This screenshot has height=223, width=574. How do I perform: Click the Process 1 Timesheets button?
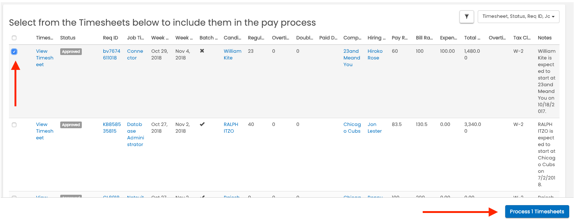[x=537, y=211]
